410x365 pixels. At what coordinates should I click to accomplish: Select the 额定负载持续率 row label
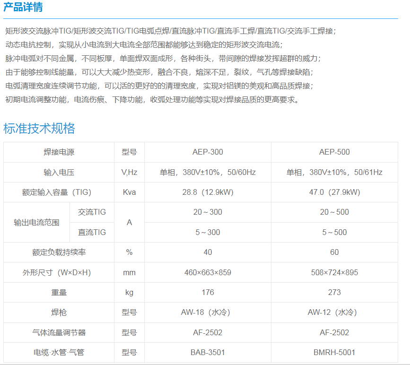pos(59,252)
